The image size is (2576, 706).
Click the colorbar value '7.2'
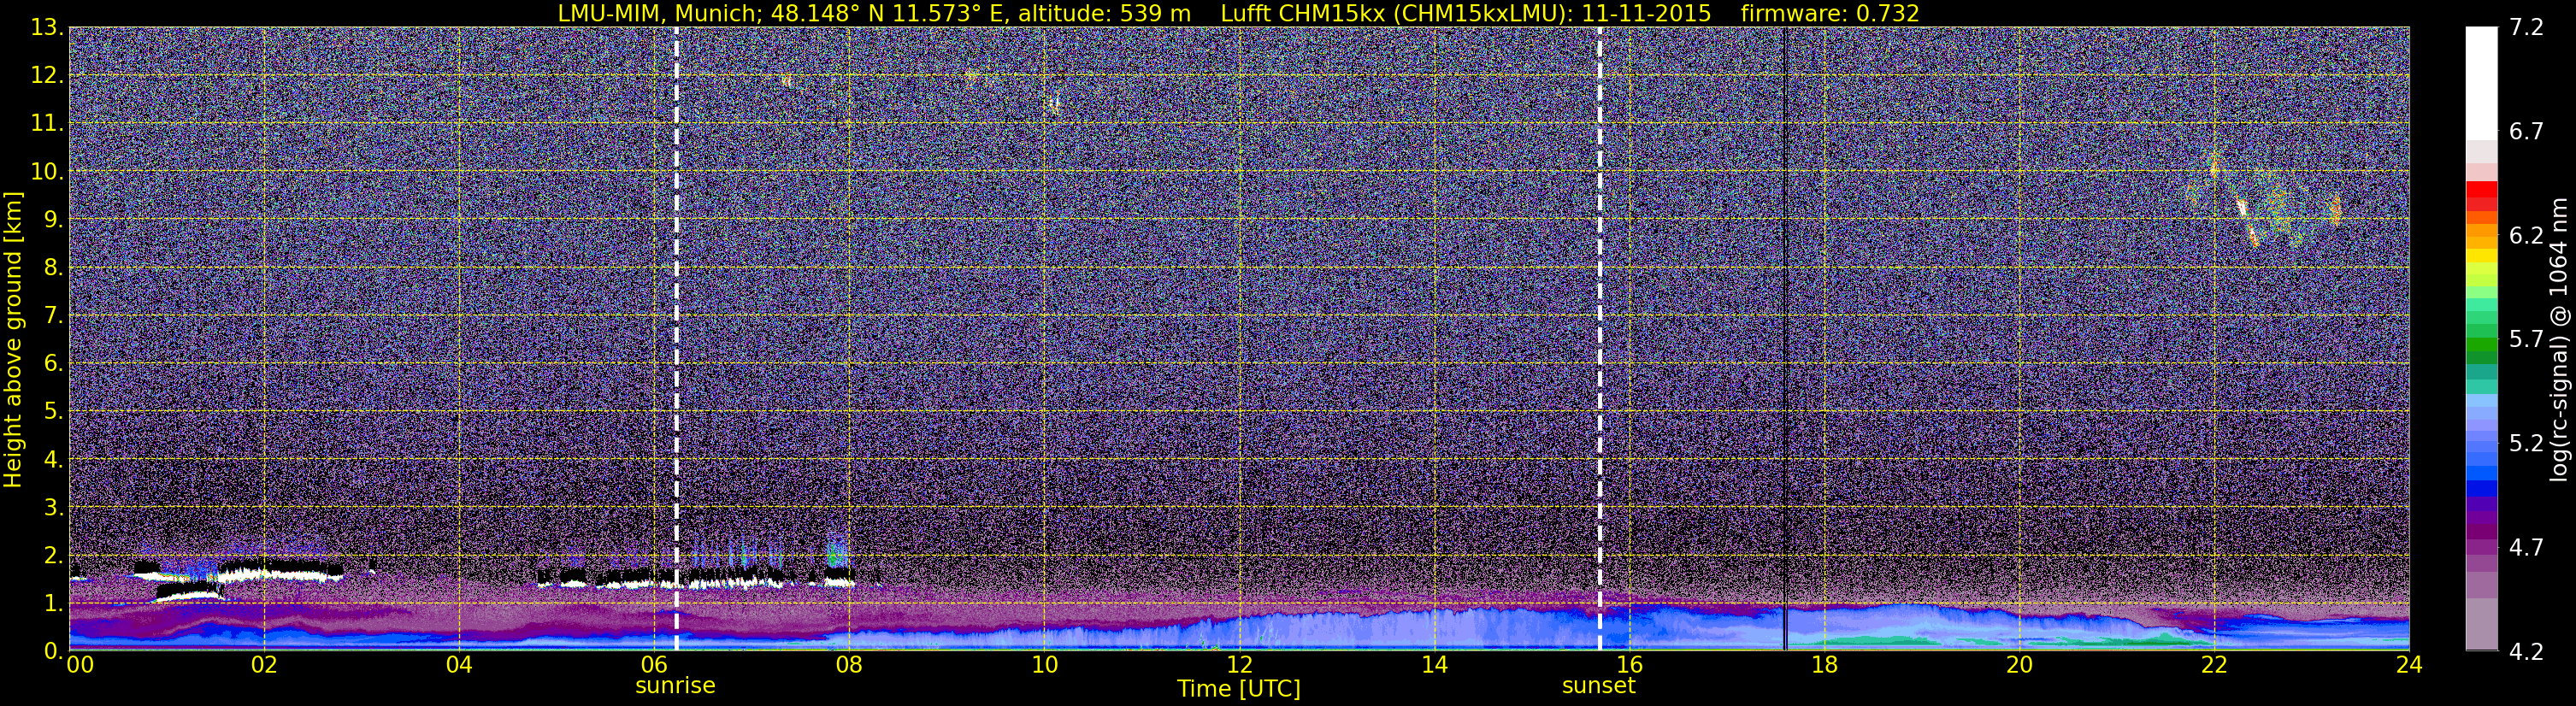[2526, 28]
